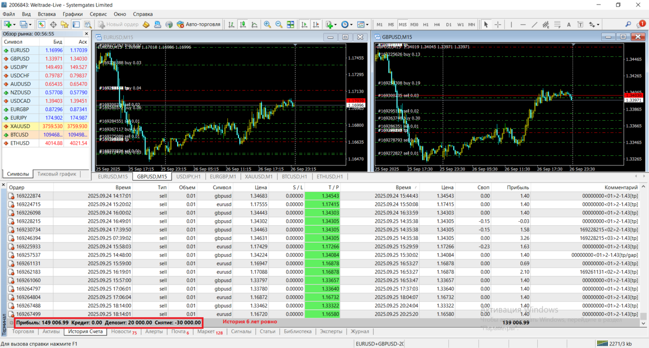Image resolution: width=649 pixels, height=348 pixels.
Task: Tile chart windows icon
Action: tap(290, 24)
